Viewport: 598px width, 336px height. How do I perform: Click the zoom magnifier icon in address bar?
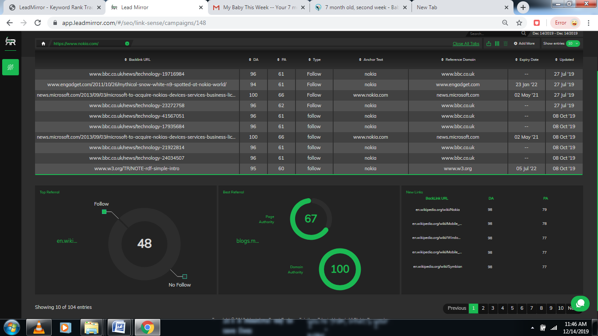[505, 23]
